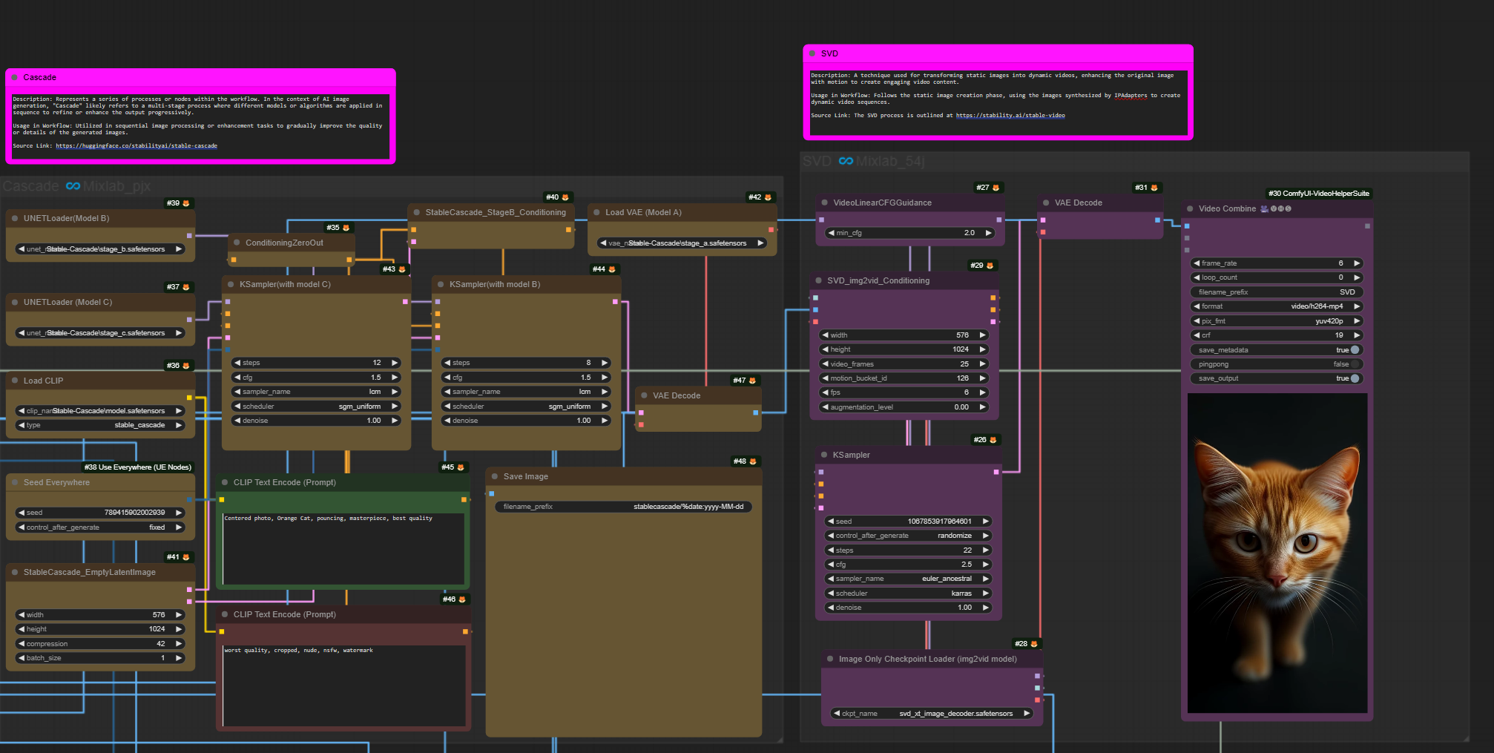Click the fox badge icon next to #39
The width and height of the screenshot is (1494, 753).
pos(186,203)
